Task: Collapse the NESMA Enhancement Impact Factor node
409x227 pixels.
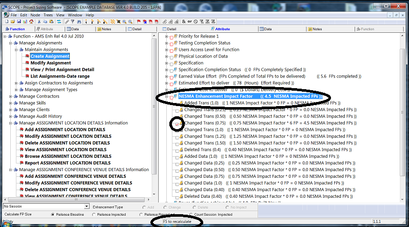Action: point(166,96)
